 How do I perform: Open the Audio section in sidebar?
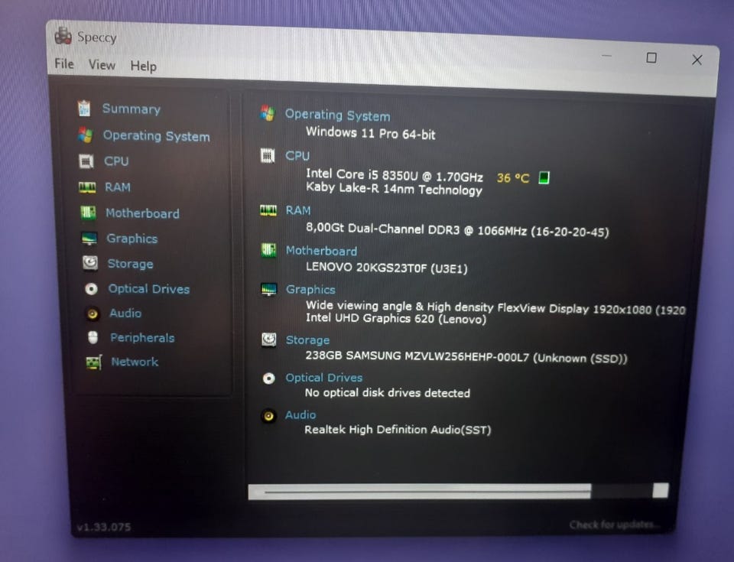pyautogui.click(x=125, y=313)
